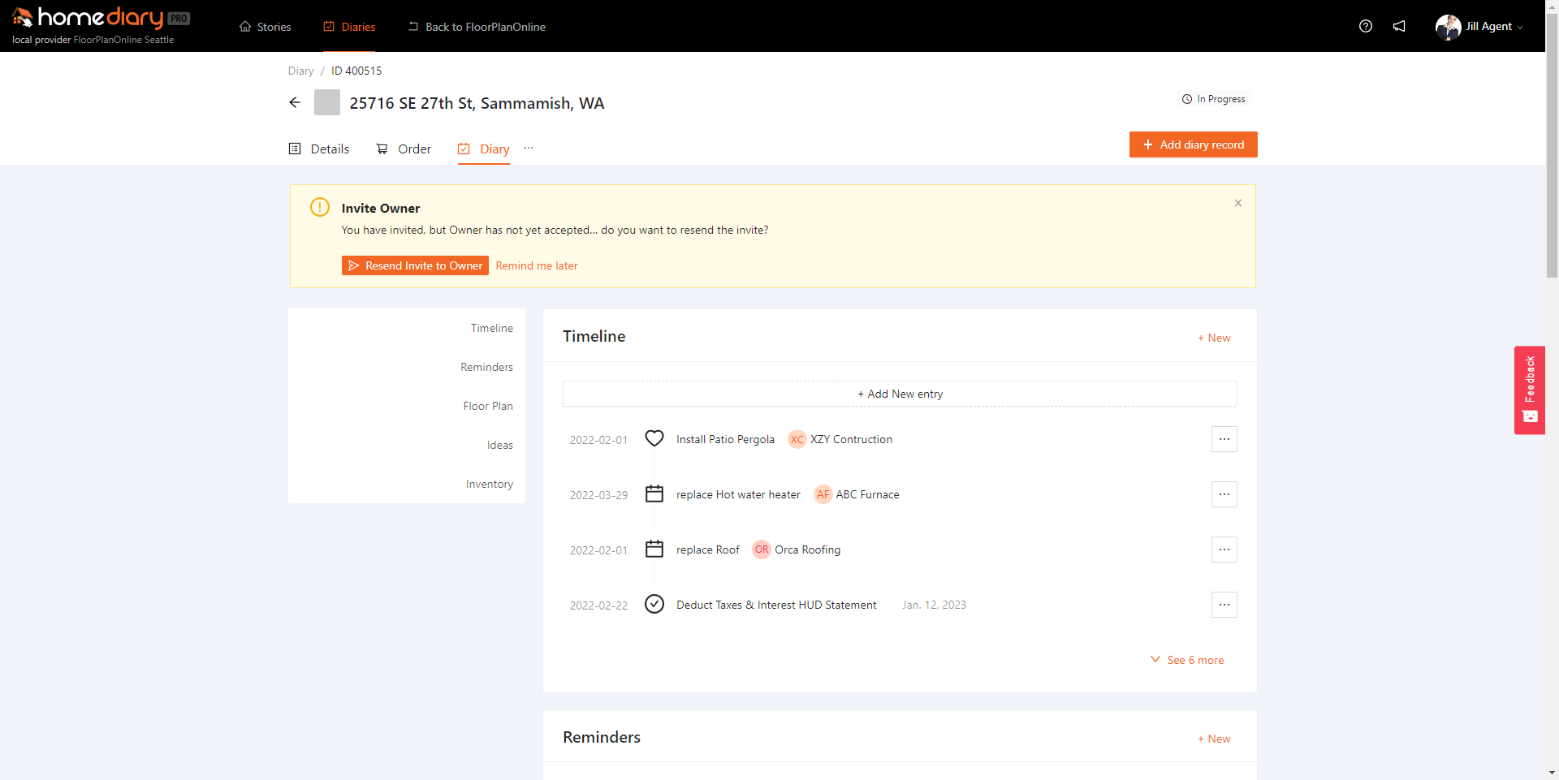
Task: Click the XC contractor badge
Action: coord(797,439)
